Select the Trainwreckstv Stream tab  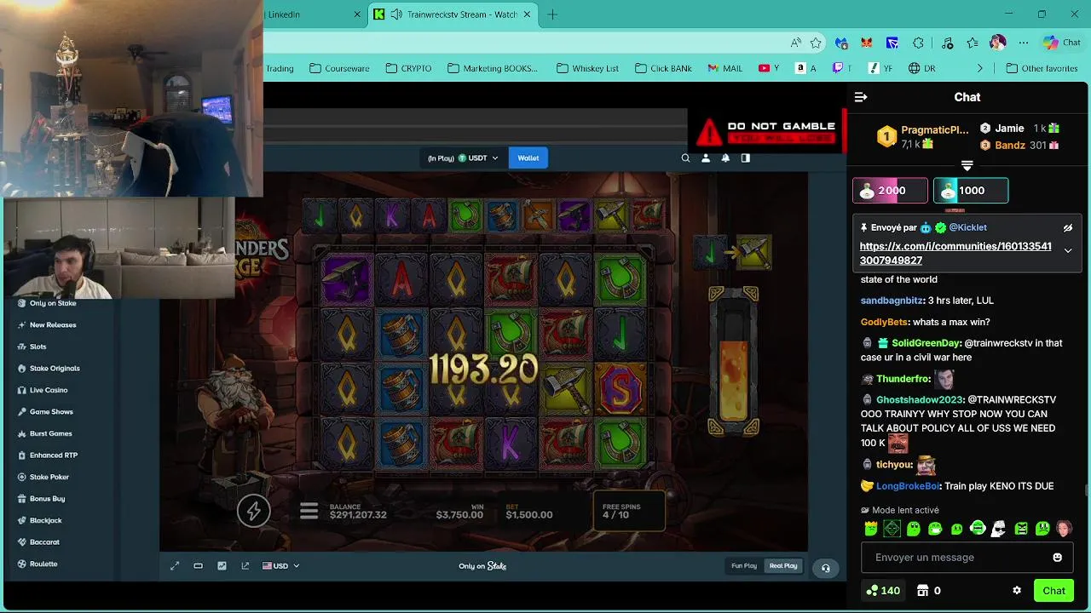point(453,14)
